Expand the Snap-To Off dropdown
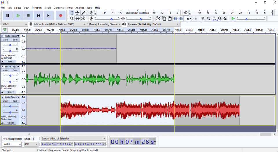The width and height of the screenshot is (278, 152). click(x=31, y=144)
